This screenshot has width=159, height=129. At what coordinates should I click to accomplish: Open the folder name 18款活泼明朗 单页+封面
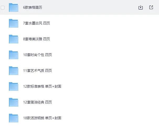pos(42,118)
